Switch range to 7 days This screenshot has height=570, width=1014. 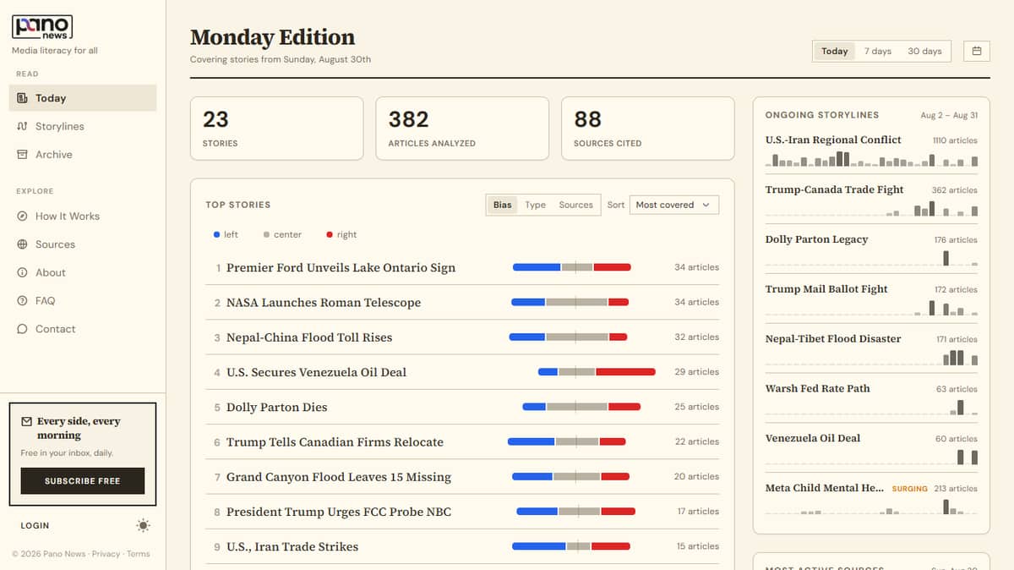878,51
